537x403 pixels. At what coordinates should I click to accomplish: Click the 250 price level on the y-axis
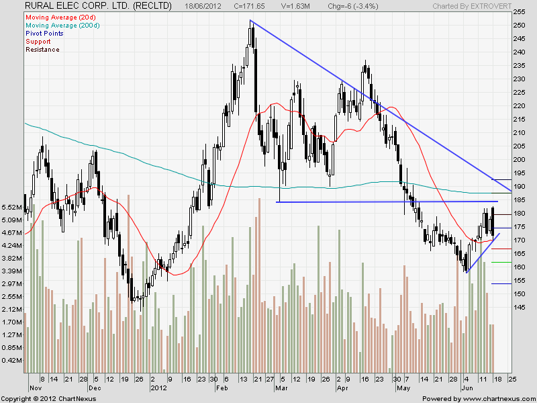pyautogui.click(x=520, y=26)
